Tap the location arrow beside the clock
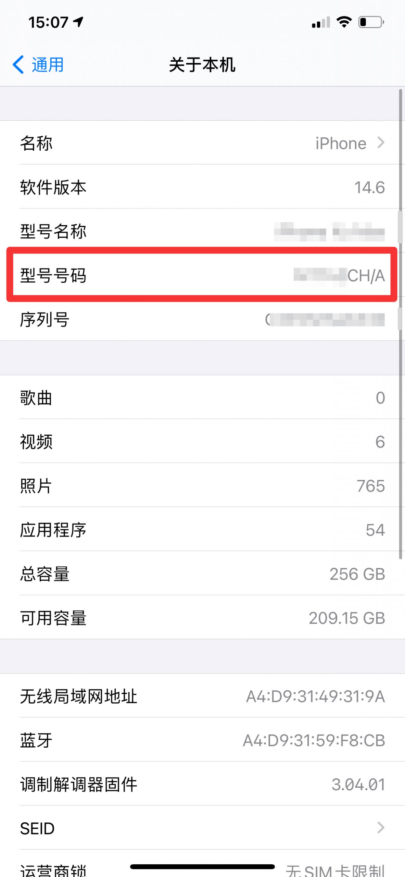The width and height of the screenshot is (405, 877). [78, 22]
